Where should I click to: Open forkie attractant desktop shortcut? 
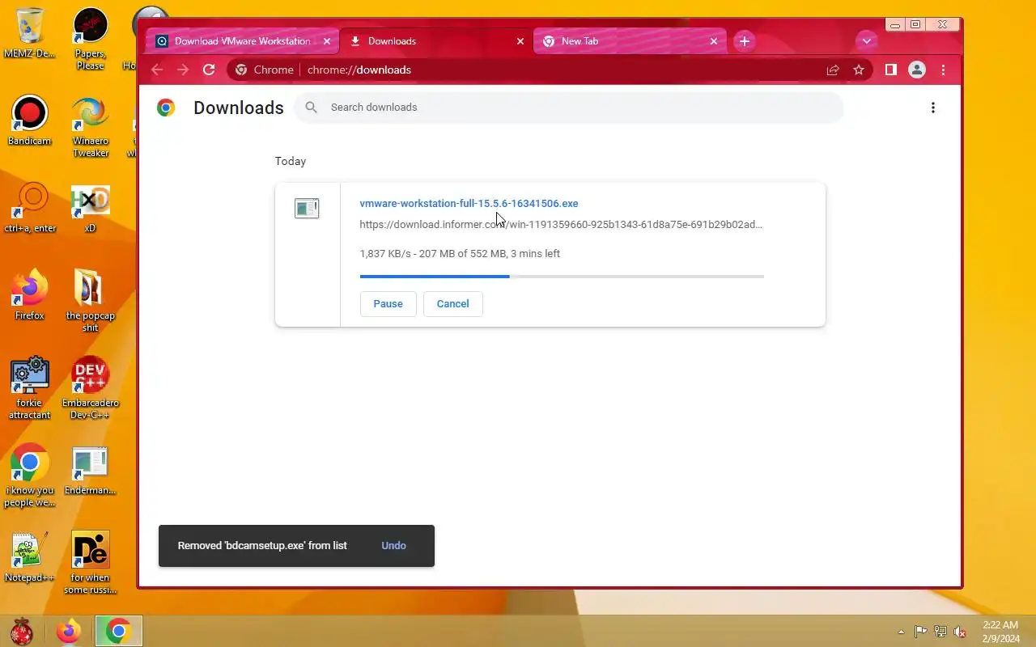coord(29,388)
